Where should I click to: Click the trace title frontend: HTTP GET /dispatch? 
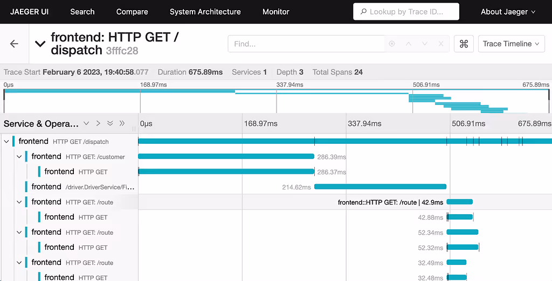[115, 43]
